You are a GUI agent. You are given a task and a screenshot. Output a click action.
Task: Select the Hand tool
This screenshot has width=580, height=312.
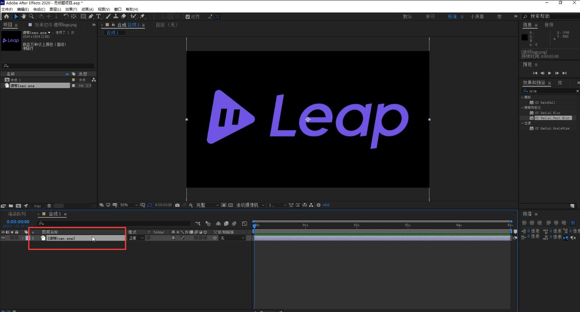(x=24, y=17)
